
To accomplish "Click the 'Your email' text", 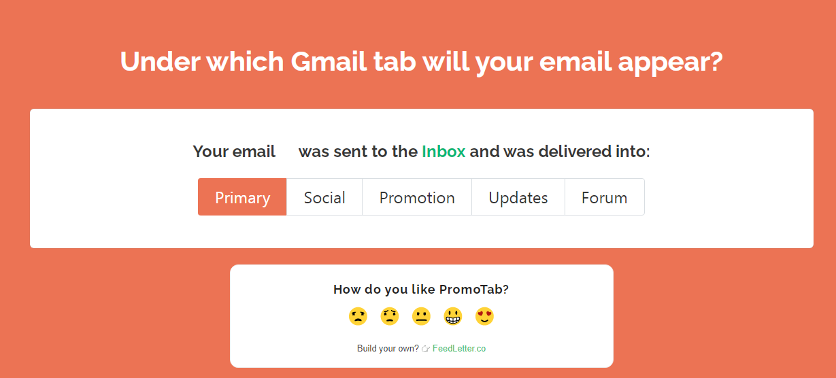I will coord(234,151).
